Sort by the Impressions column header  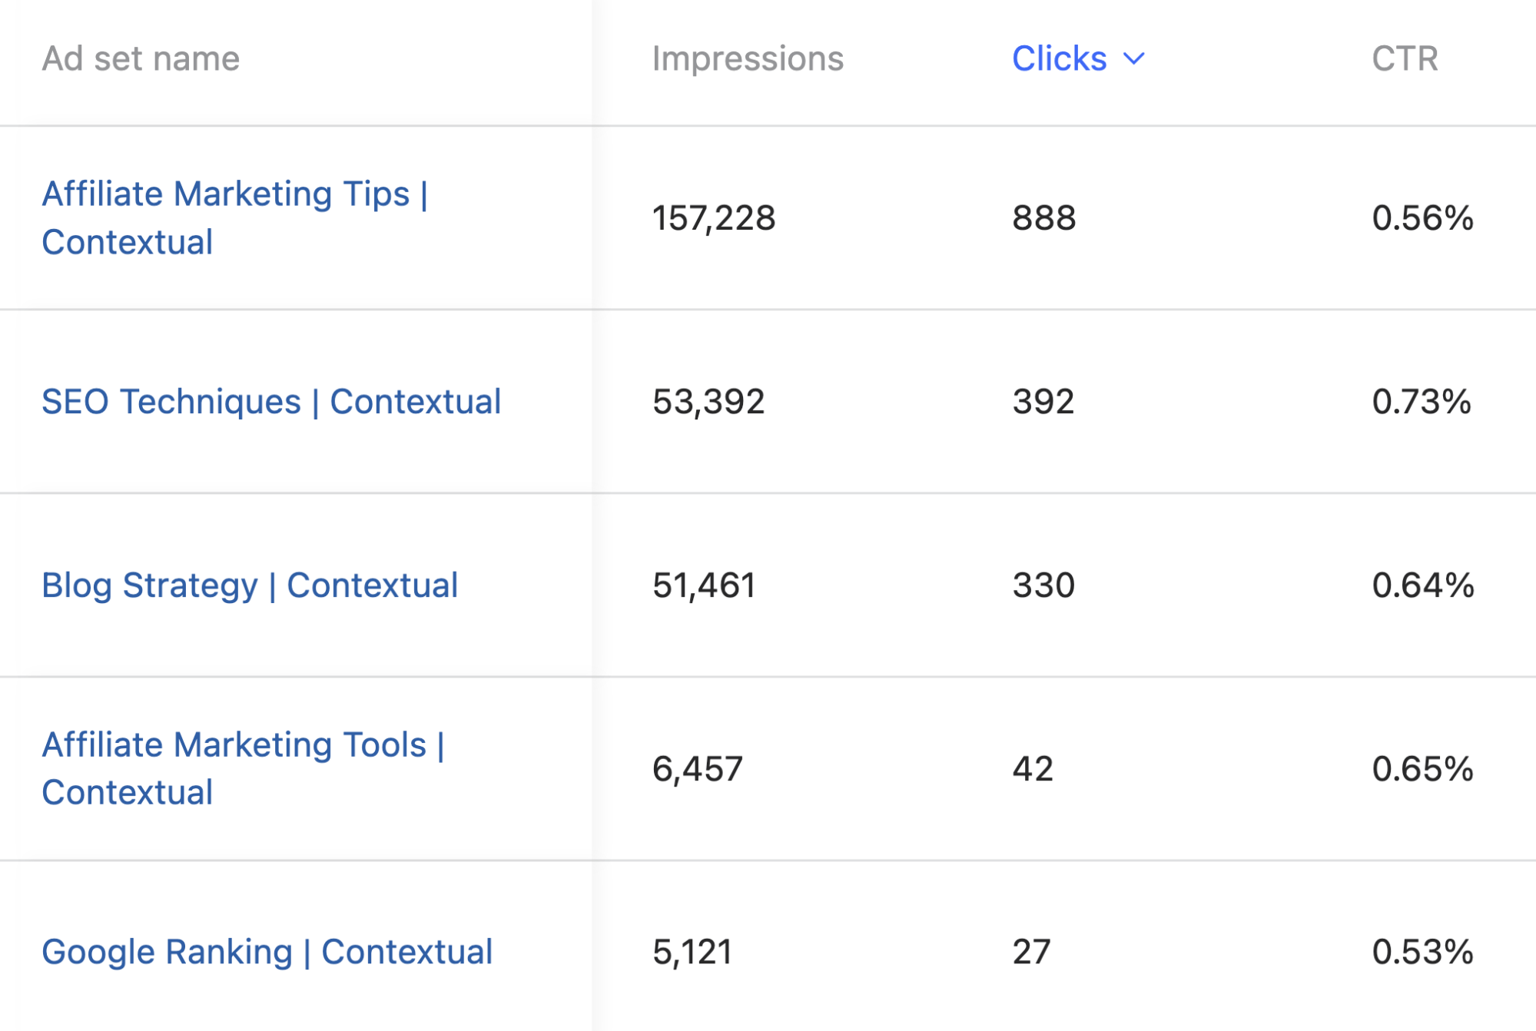(x=747, y=58)
